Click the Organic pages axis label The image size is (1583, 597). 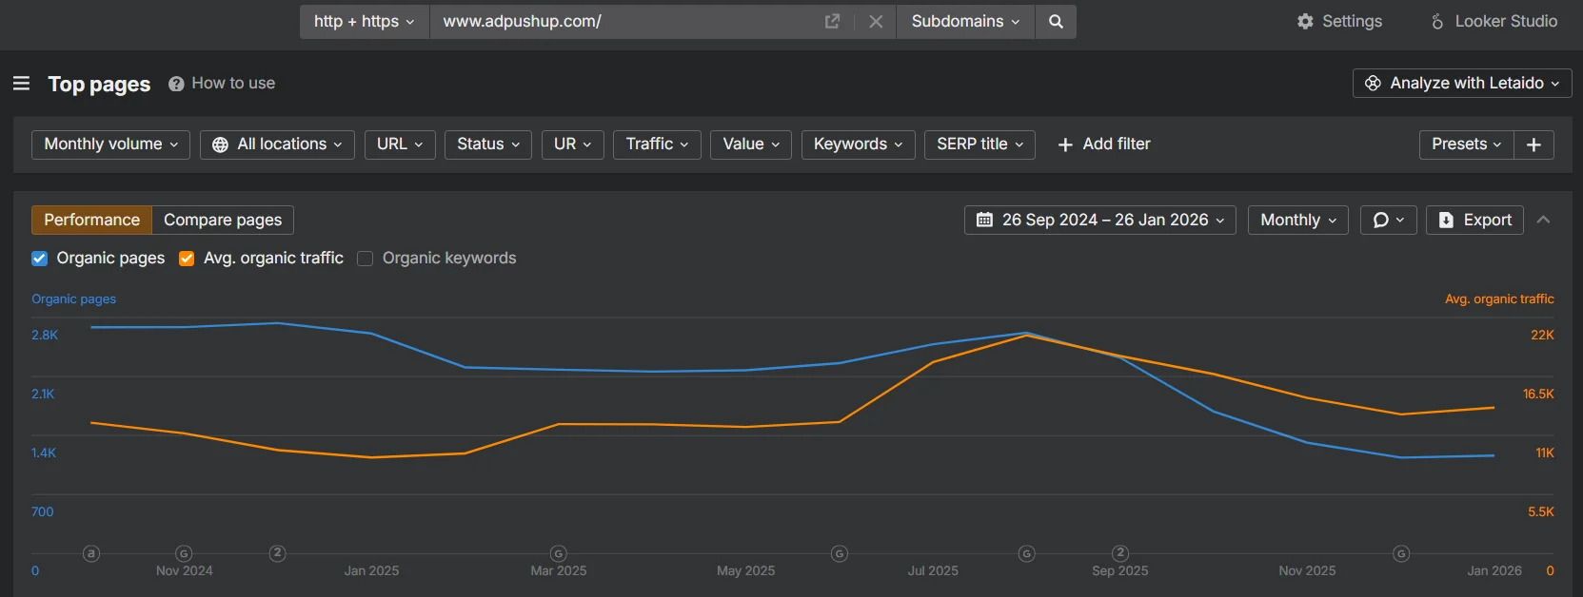tap(73, 298)
